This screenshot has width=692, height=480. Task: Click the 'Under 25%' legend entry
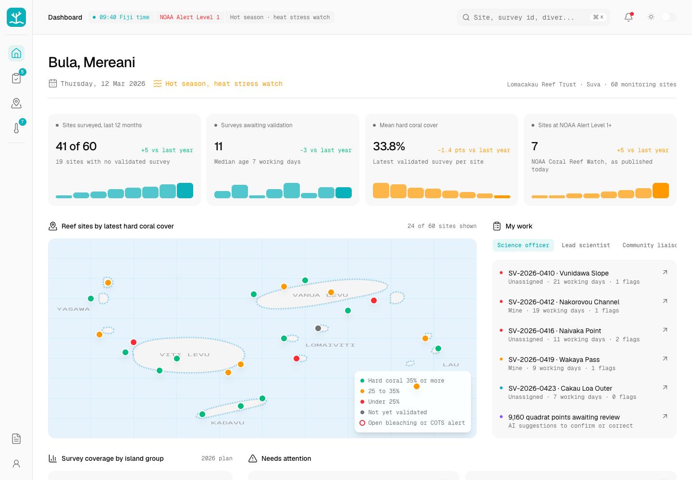[380, 402]
